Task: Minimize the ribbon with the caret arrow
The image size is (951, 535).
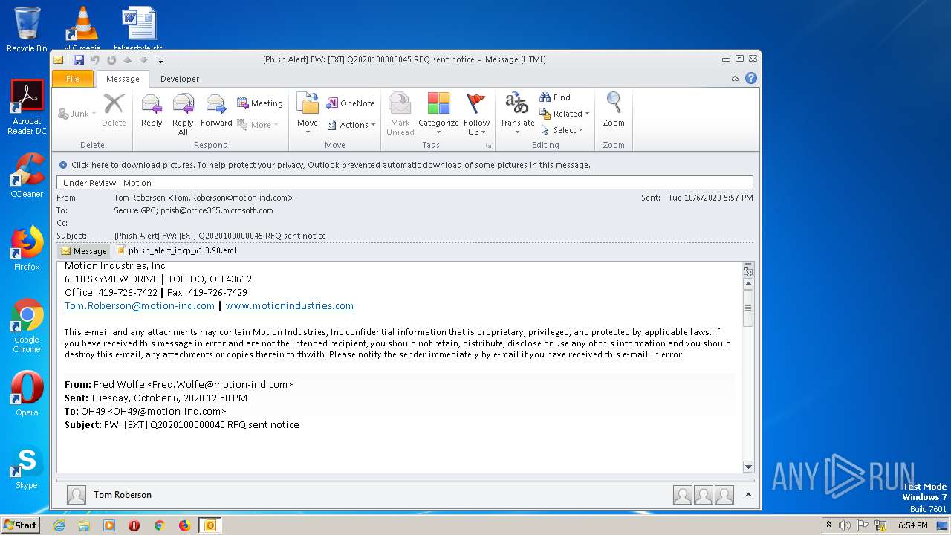Action: click(x=736, y=78)
